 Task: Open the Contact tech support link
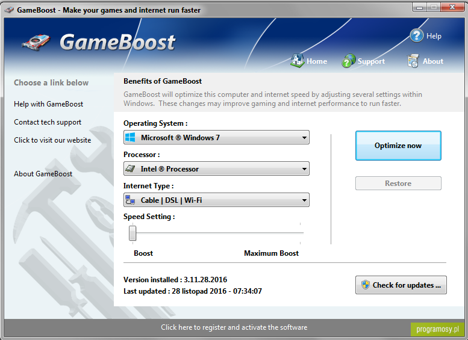48,122
